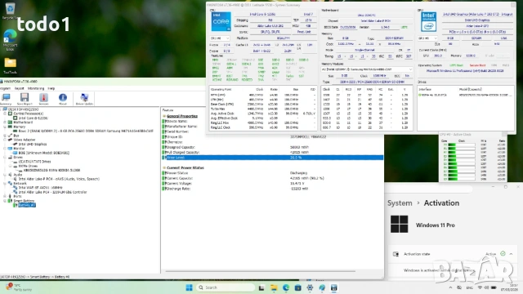
Task: Select the NVMe Drives tree node
Action: click(x=28, y=166)
